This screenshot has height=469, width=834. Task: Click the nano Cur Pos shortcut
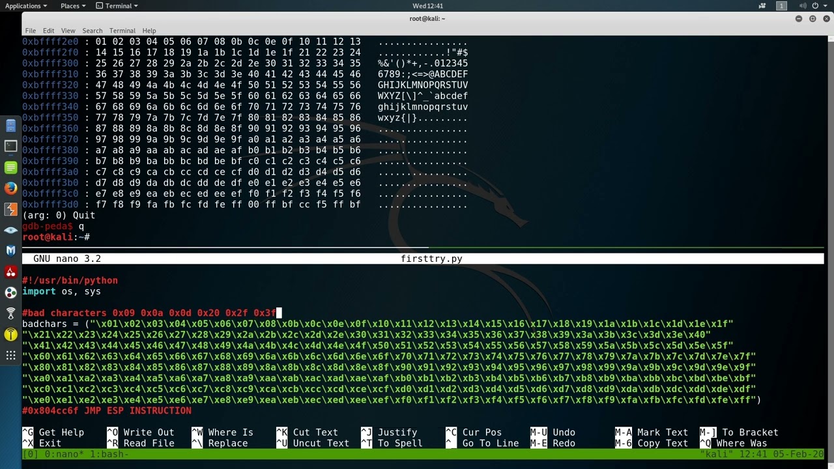[473, 433]
